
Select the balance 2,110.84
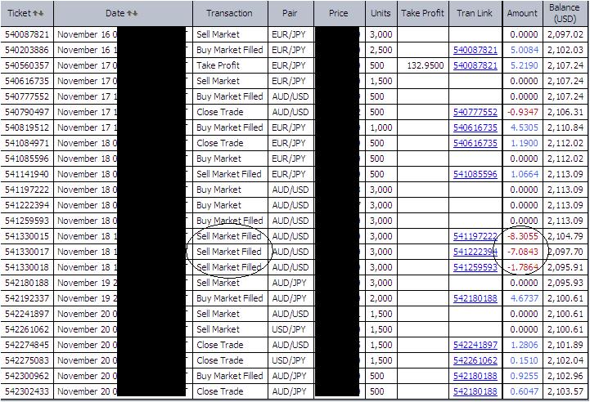point(565,127)
